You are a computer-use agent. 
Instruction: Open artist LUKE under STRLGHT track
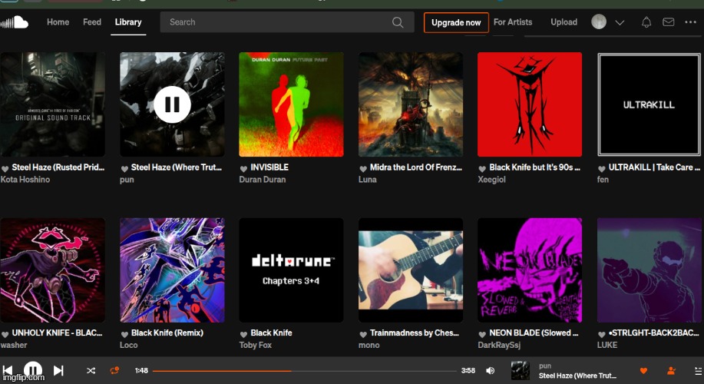tap(607, 345)
